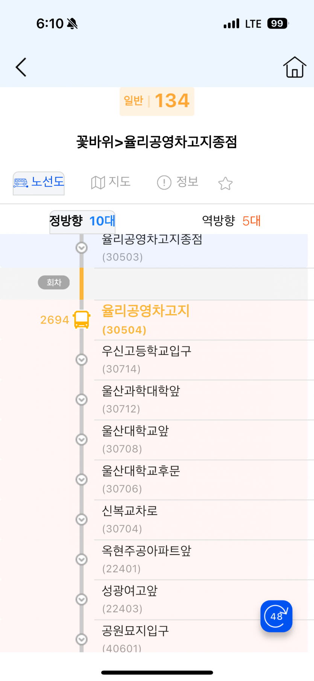Expand the 울산대학교앞 stop chevron
The height and width of the screenshot is (681, 314).
click(x=82, y=439)
